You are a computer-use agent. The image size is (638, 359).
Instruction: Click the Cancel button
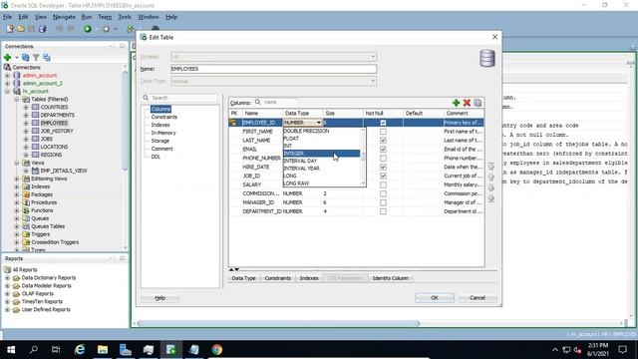(x=478, y=298)
